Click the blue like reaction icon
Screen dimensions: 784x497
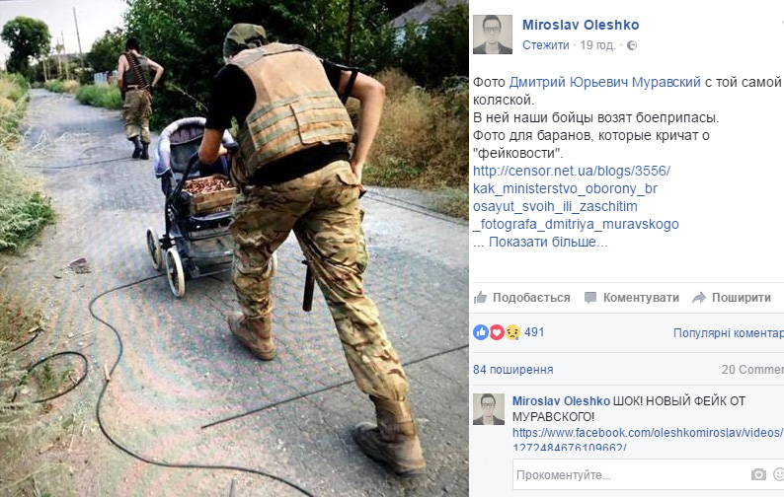[481, 332]
